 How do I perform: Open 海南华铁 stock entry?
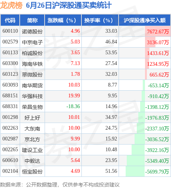pyautogui.click(x=32, y=64)
